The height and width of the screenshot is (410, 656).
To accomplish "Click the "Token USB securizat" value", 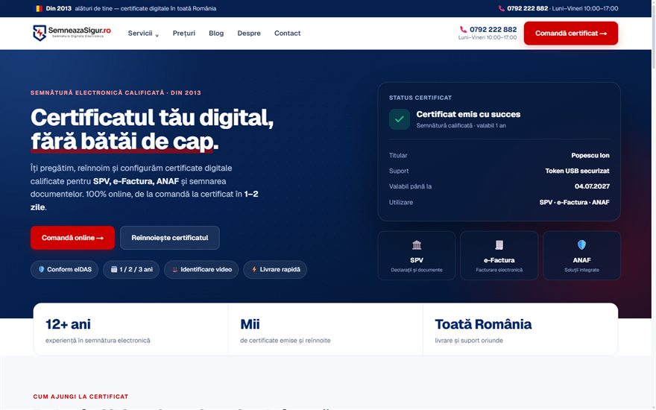I will pyautogui.click(x=577, y=171).
